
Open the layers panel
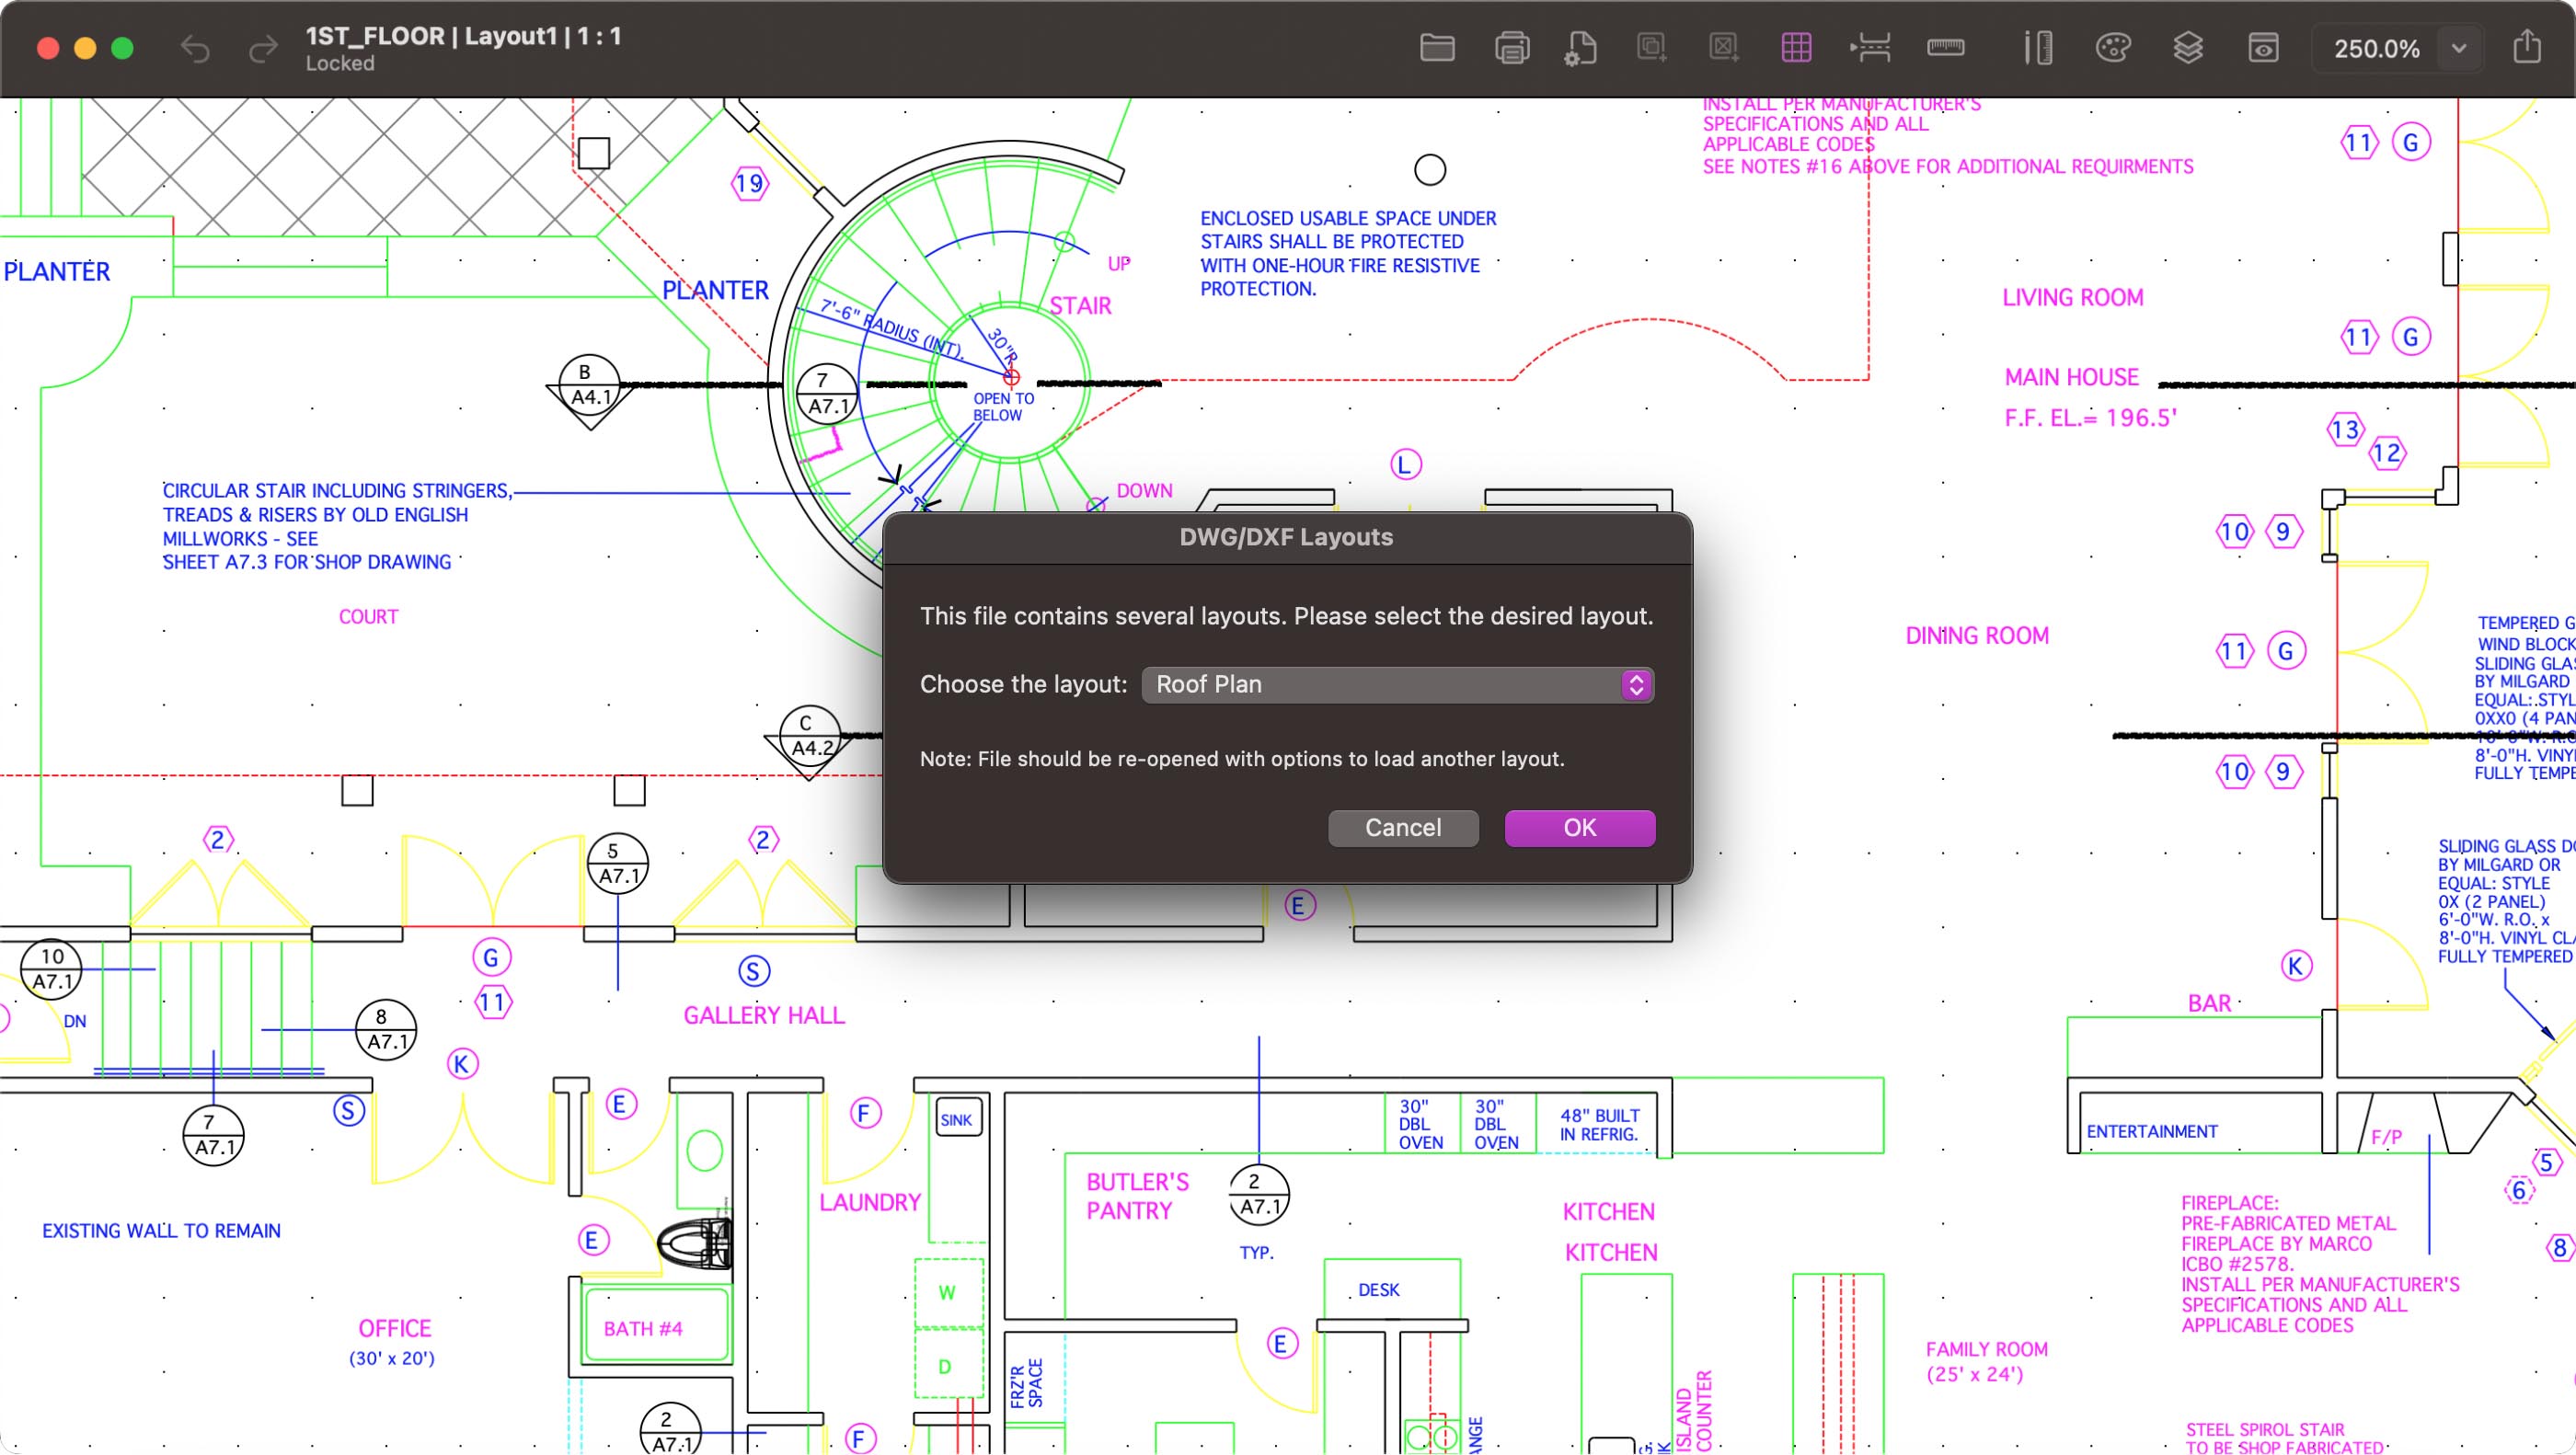(2189, 47)
